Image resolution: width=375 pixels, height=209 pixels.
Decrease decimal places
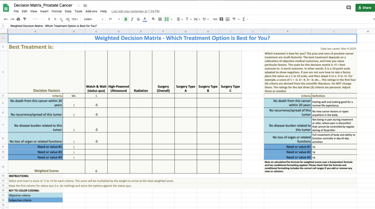click(x=61, y=19)
